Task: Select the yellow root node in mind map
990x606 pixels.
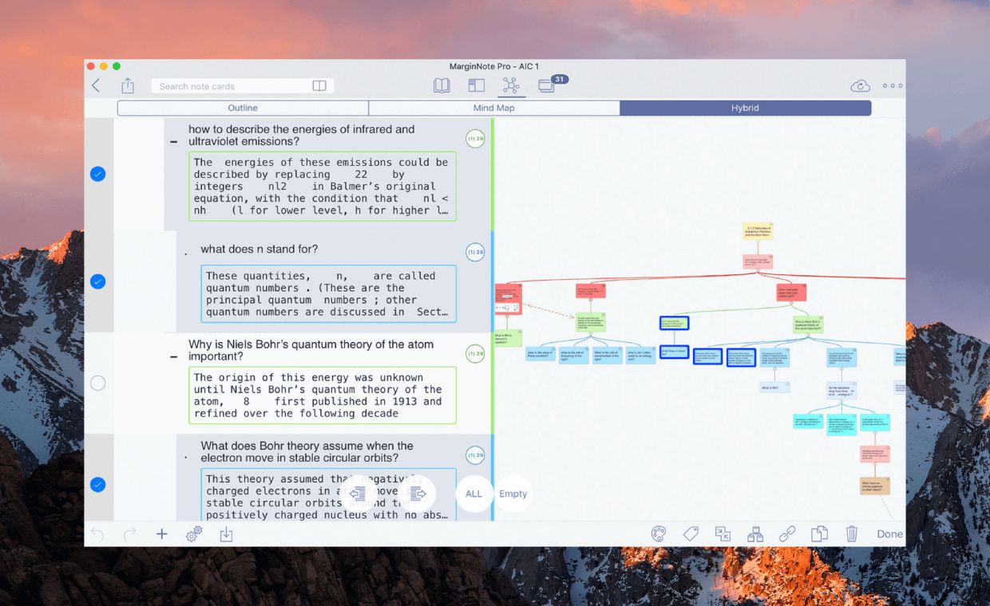Action: pyautogui.click(x=758, y=231)
